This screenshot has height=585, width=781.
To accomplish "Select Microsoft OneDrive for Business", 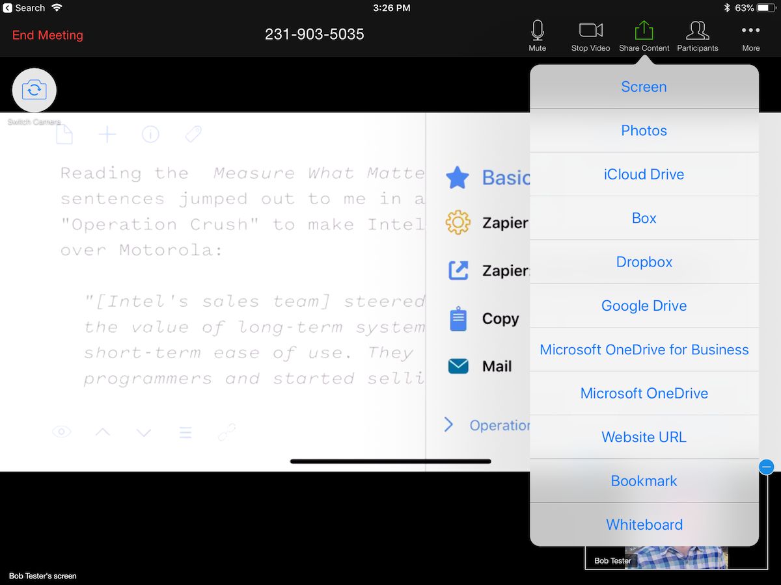I will pos(644,350).
